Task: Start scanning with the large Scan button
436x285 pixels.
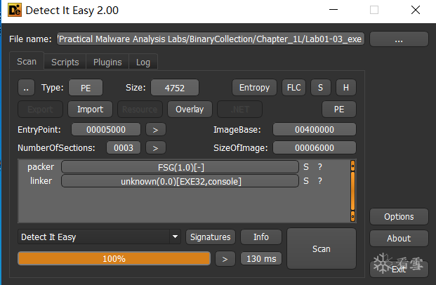Action: click(x=322, y=249)
